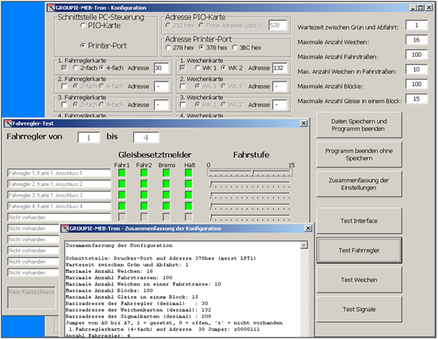This screenshot has width=438, height=339.
Task: Click the summary text scrollbar up arrow
Action: (304, 245)
